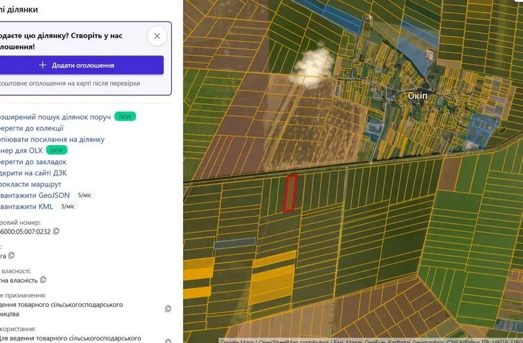Open розширений пошук ділянок поруч link
Viewport: 523px width, 343px height.
55,117
